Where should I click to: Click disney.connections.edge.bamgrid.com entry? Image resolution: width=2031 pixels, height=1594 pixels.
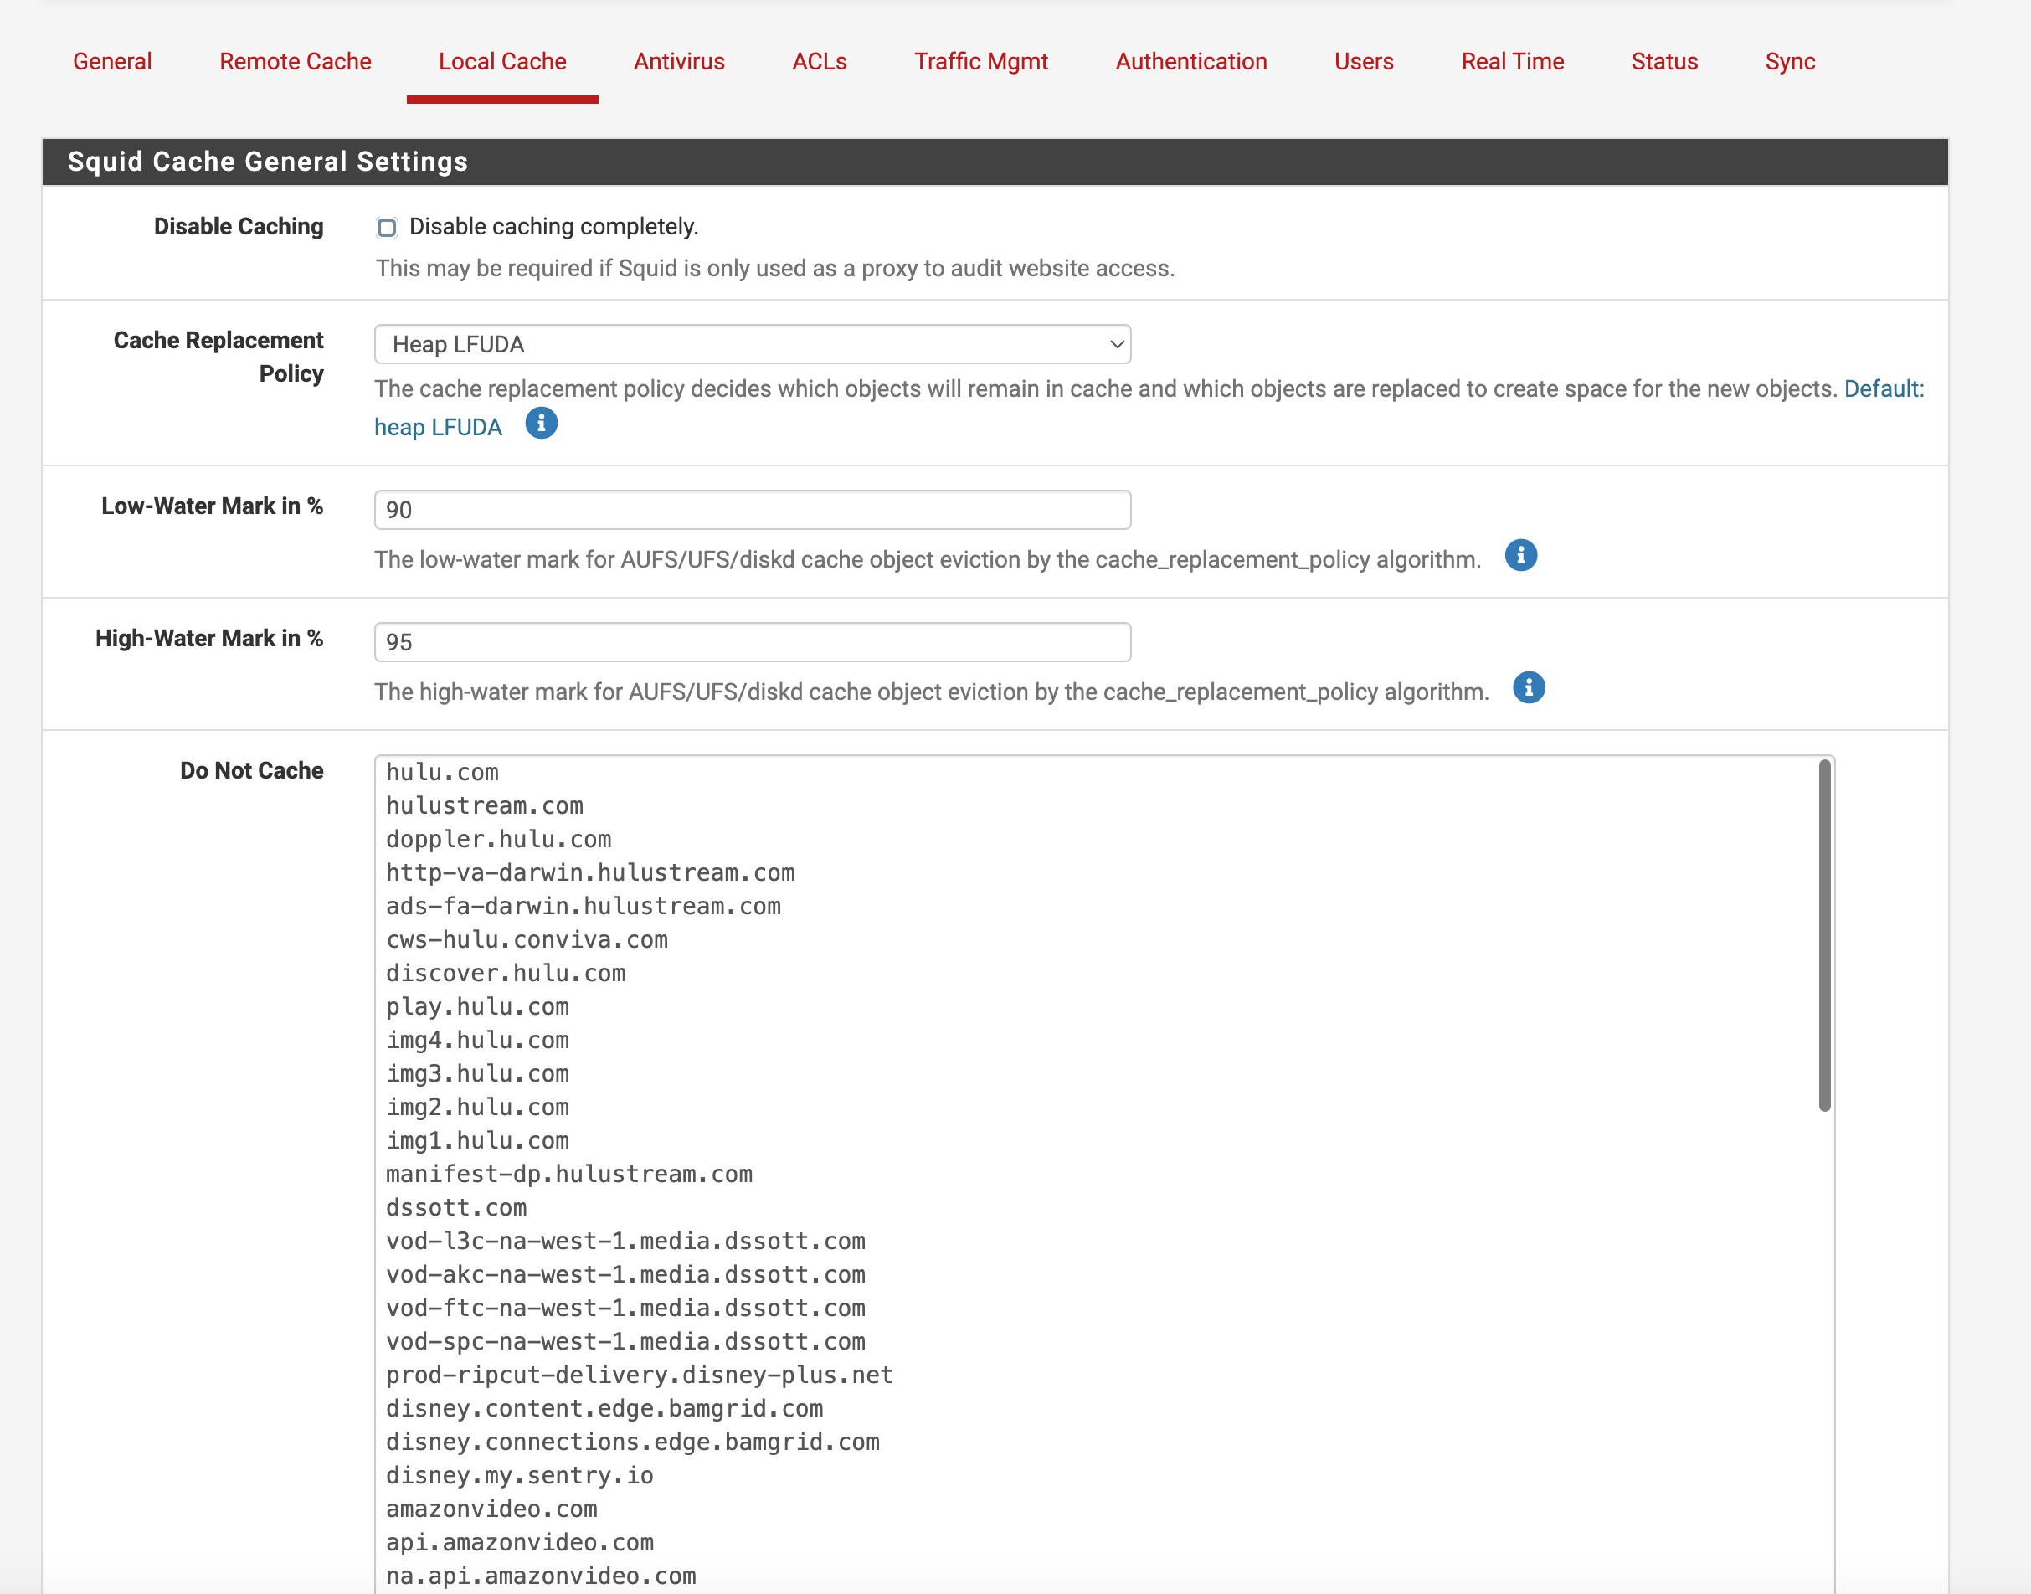point(633,1442)
